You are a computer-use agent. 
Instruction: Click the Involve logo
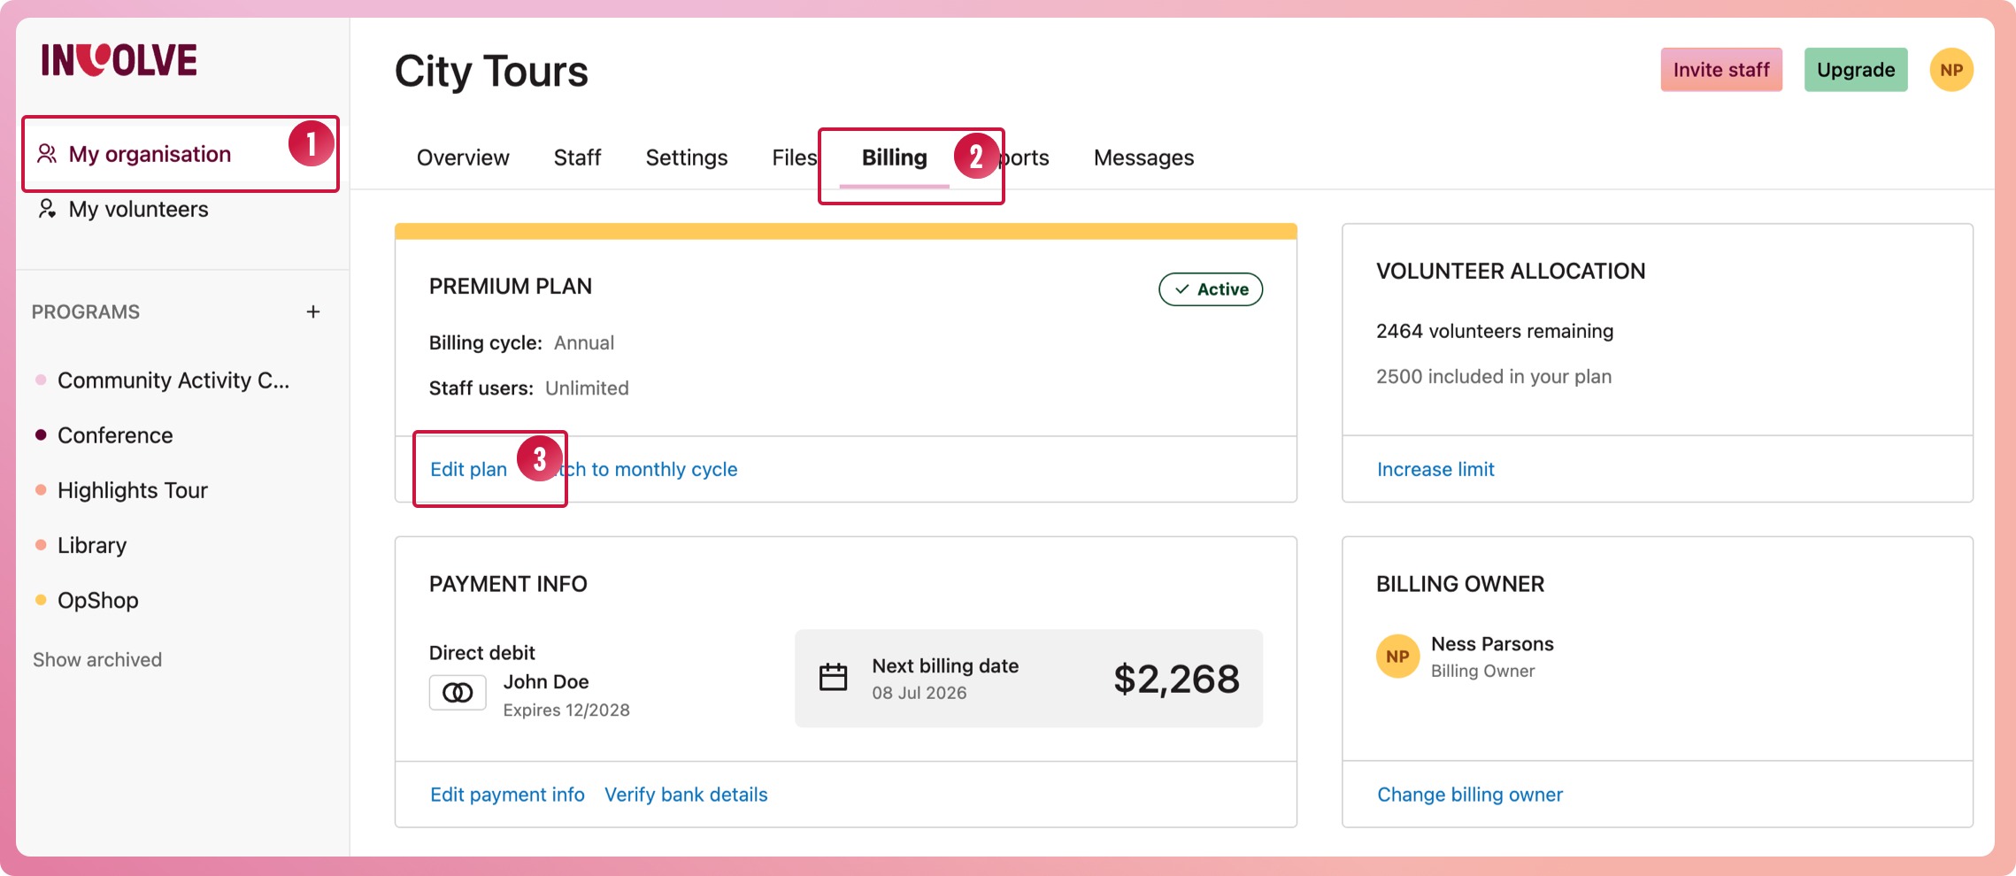pyautogui.click(x=119, y=60)
